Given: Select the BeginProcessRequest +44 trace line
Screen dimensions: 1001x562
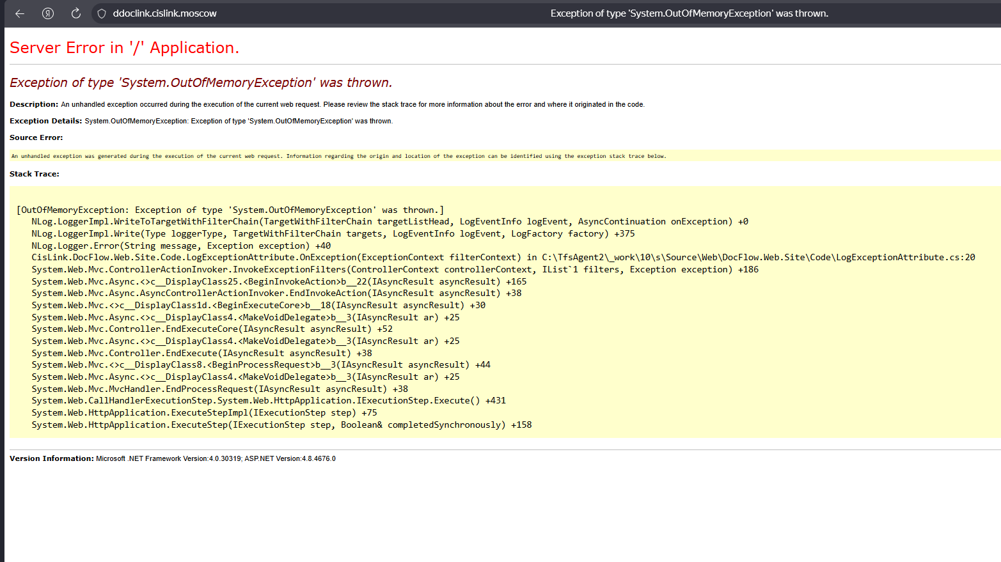Looking at the screenshot, I should pyautogui.click(x=261, y=365).
